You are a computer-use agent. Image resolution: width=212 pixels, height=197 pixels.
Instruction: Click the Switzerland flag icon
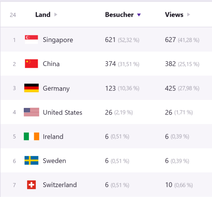tap(31, 185)
